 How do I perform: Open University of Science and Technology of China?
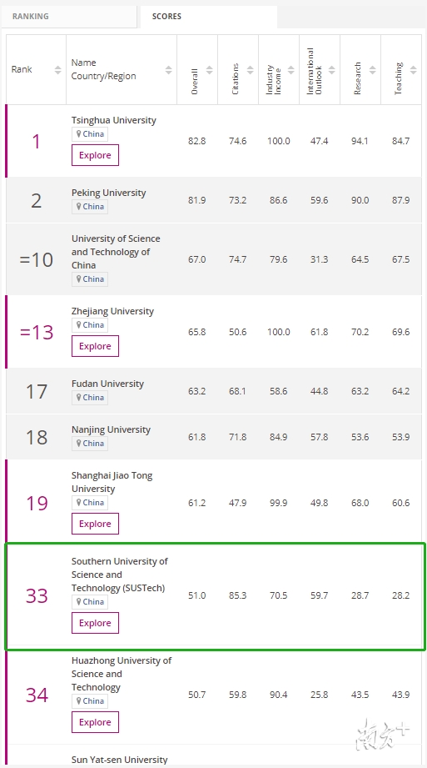click(x=116, y=252)
